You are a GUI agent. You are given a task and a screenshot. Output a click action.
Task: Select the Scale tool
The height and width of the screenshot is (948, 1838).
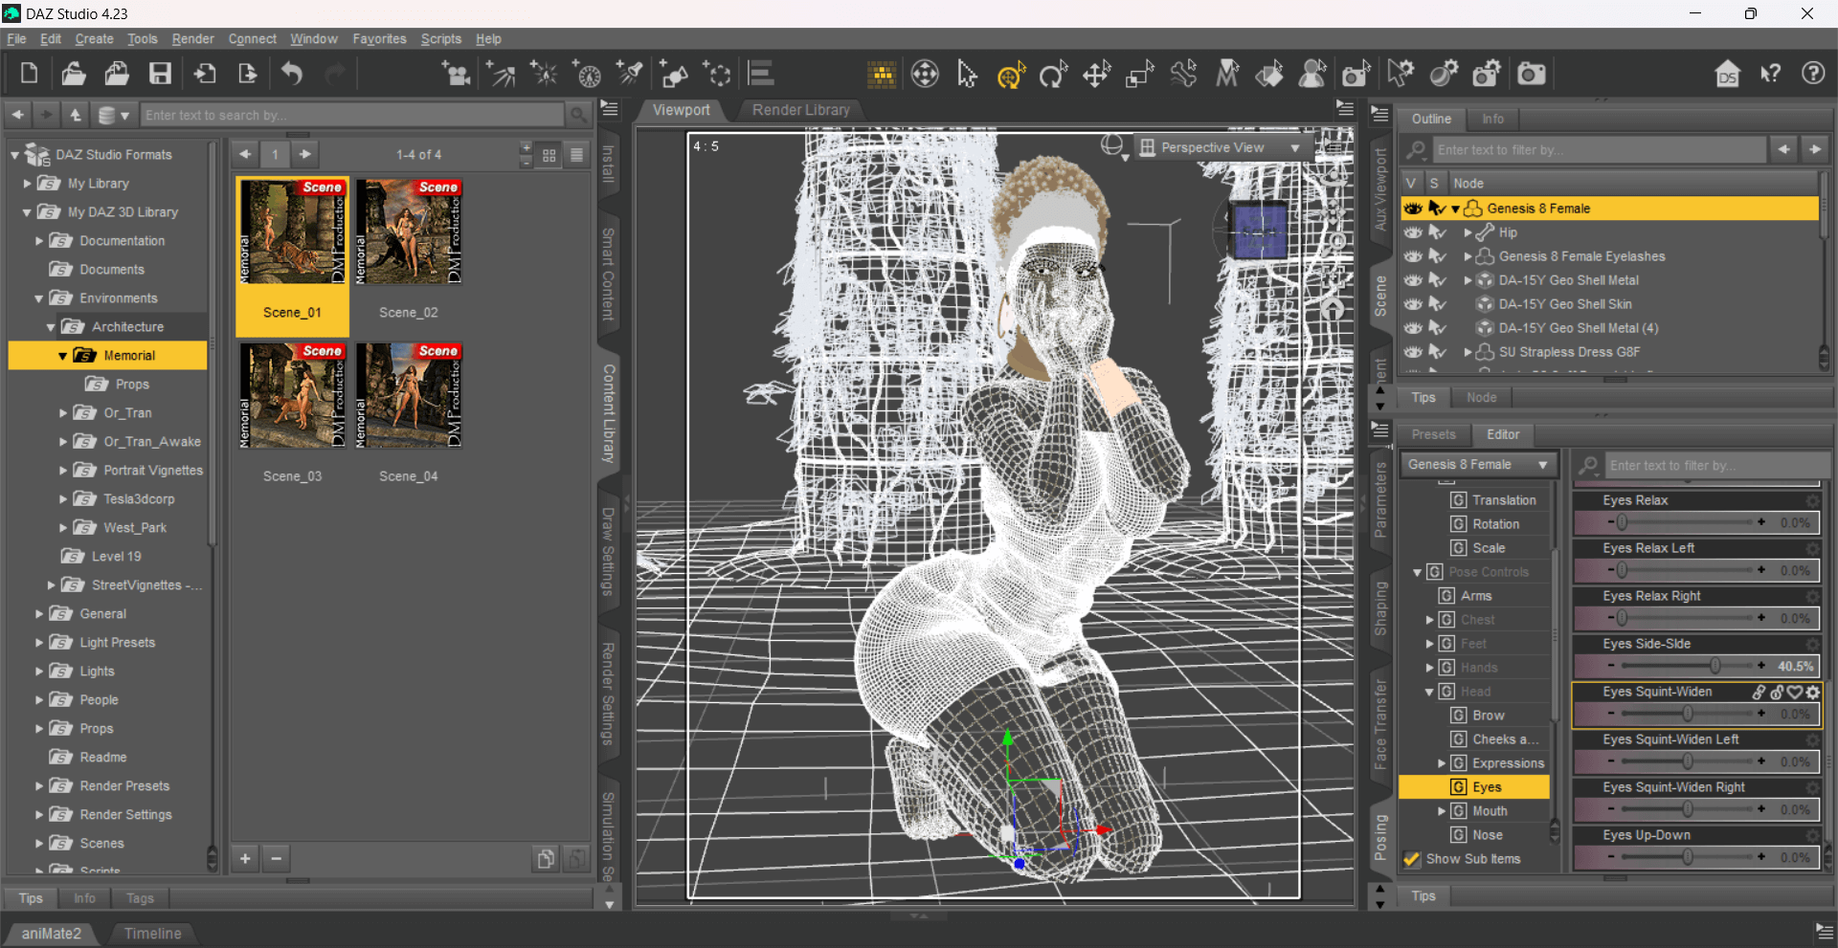click(1139, 74)
